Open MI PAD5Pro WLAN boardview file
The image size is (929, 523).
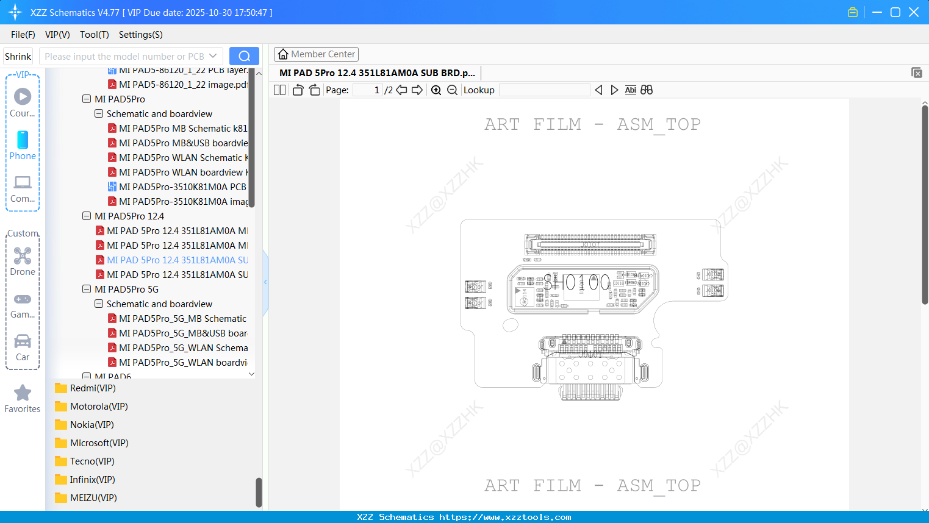coord(178,172)
